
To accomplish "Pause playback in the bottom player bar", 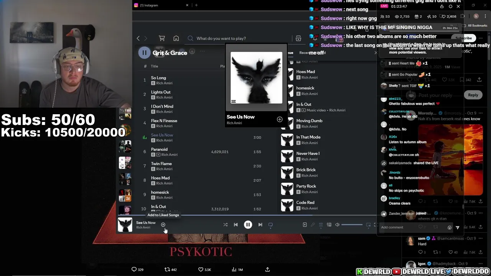I will 248,225.
